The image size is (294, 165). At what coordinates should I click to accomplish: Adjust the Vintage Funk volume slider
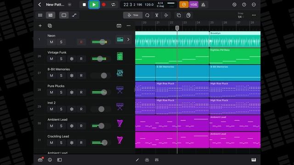pyautogui.click(x=100, y=59)
